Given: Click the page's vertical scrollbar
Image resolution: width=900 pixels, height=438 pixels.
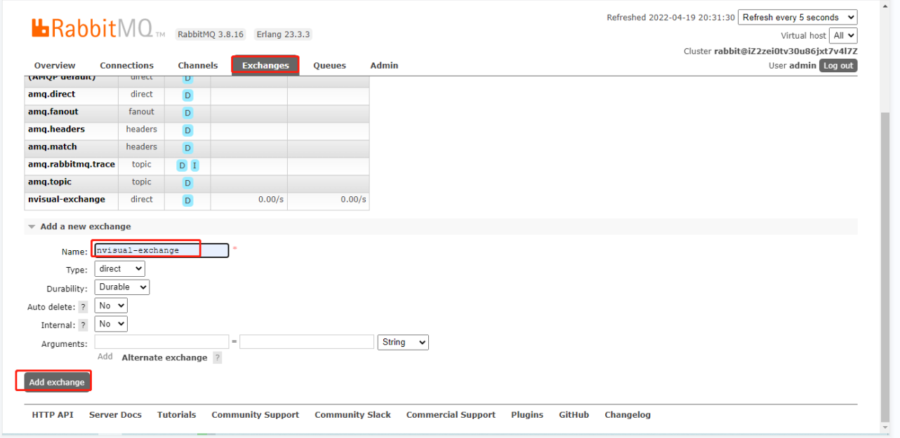Looking at the screenshot, I should click(x=886, y=266).
